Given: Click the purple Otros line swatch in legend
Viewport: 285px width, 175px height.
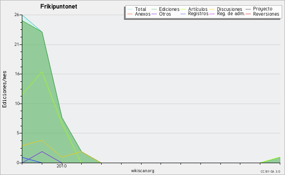Looking at the screenshot, I should click(154, 14).
